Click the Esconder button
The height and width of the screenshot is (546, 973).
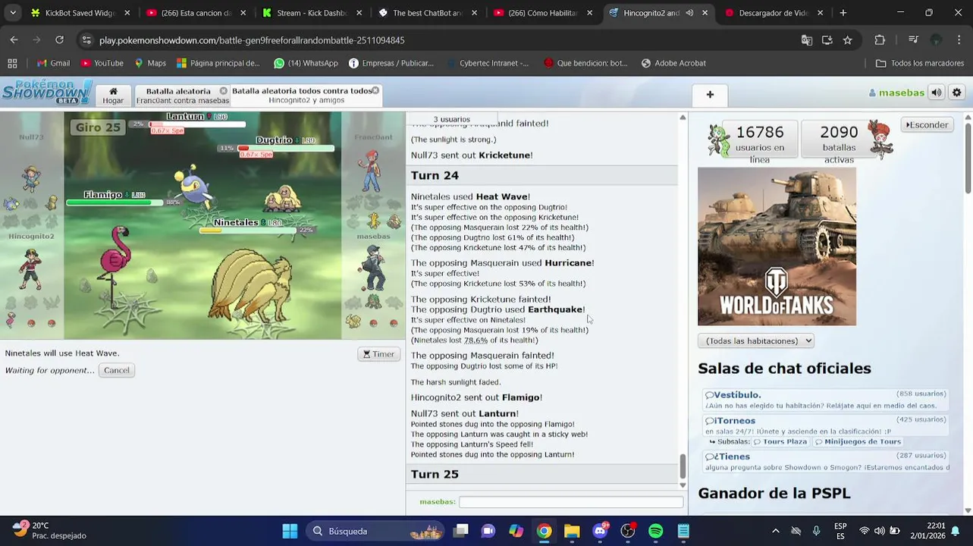pyautogui.click(x=927, y=124)
